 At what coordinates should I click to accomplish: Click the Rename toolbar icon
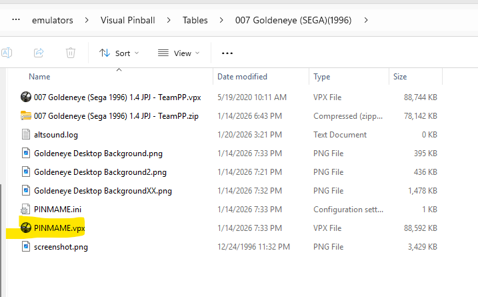tap(7, 53)
